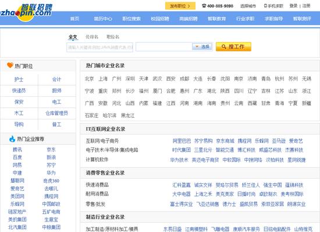Open 京东 in recommended companies
Screen dimensions: 320x232
51,150
